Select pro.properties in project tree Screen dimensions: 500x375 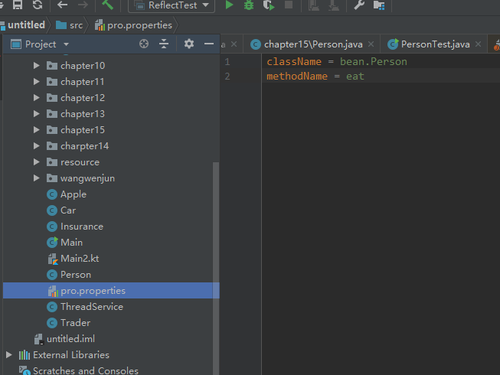[111, 291]
